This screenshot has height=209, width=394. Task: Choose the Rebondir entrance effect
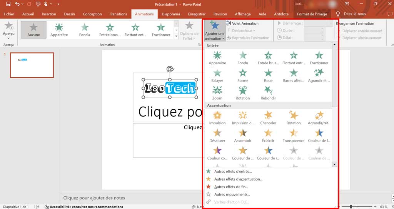[268, 92]
